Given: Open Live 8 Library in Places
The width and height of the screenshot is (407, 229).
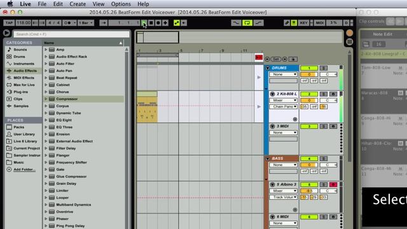Looking at the screenshot, I should [x=25, y=141].
